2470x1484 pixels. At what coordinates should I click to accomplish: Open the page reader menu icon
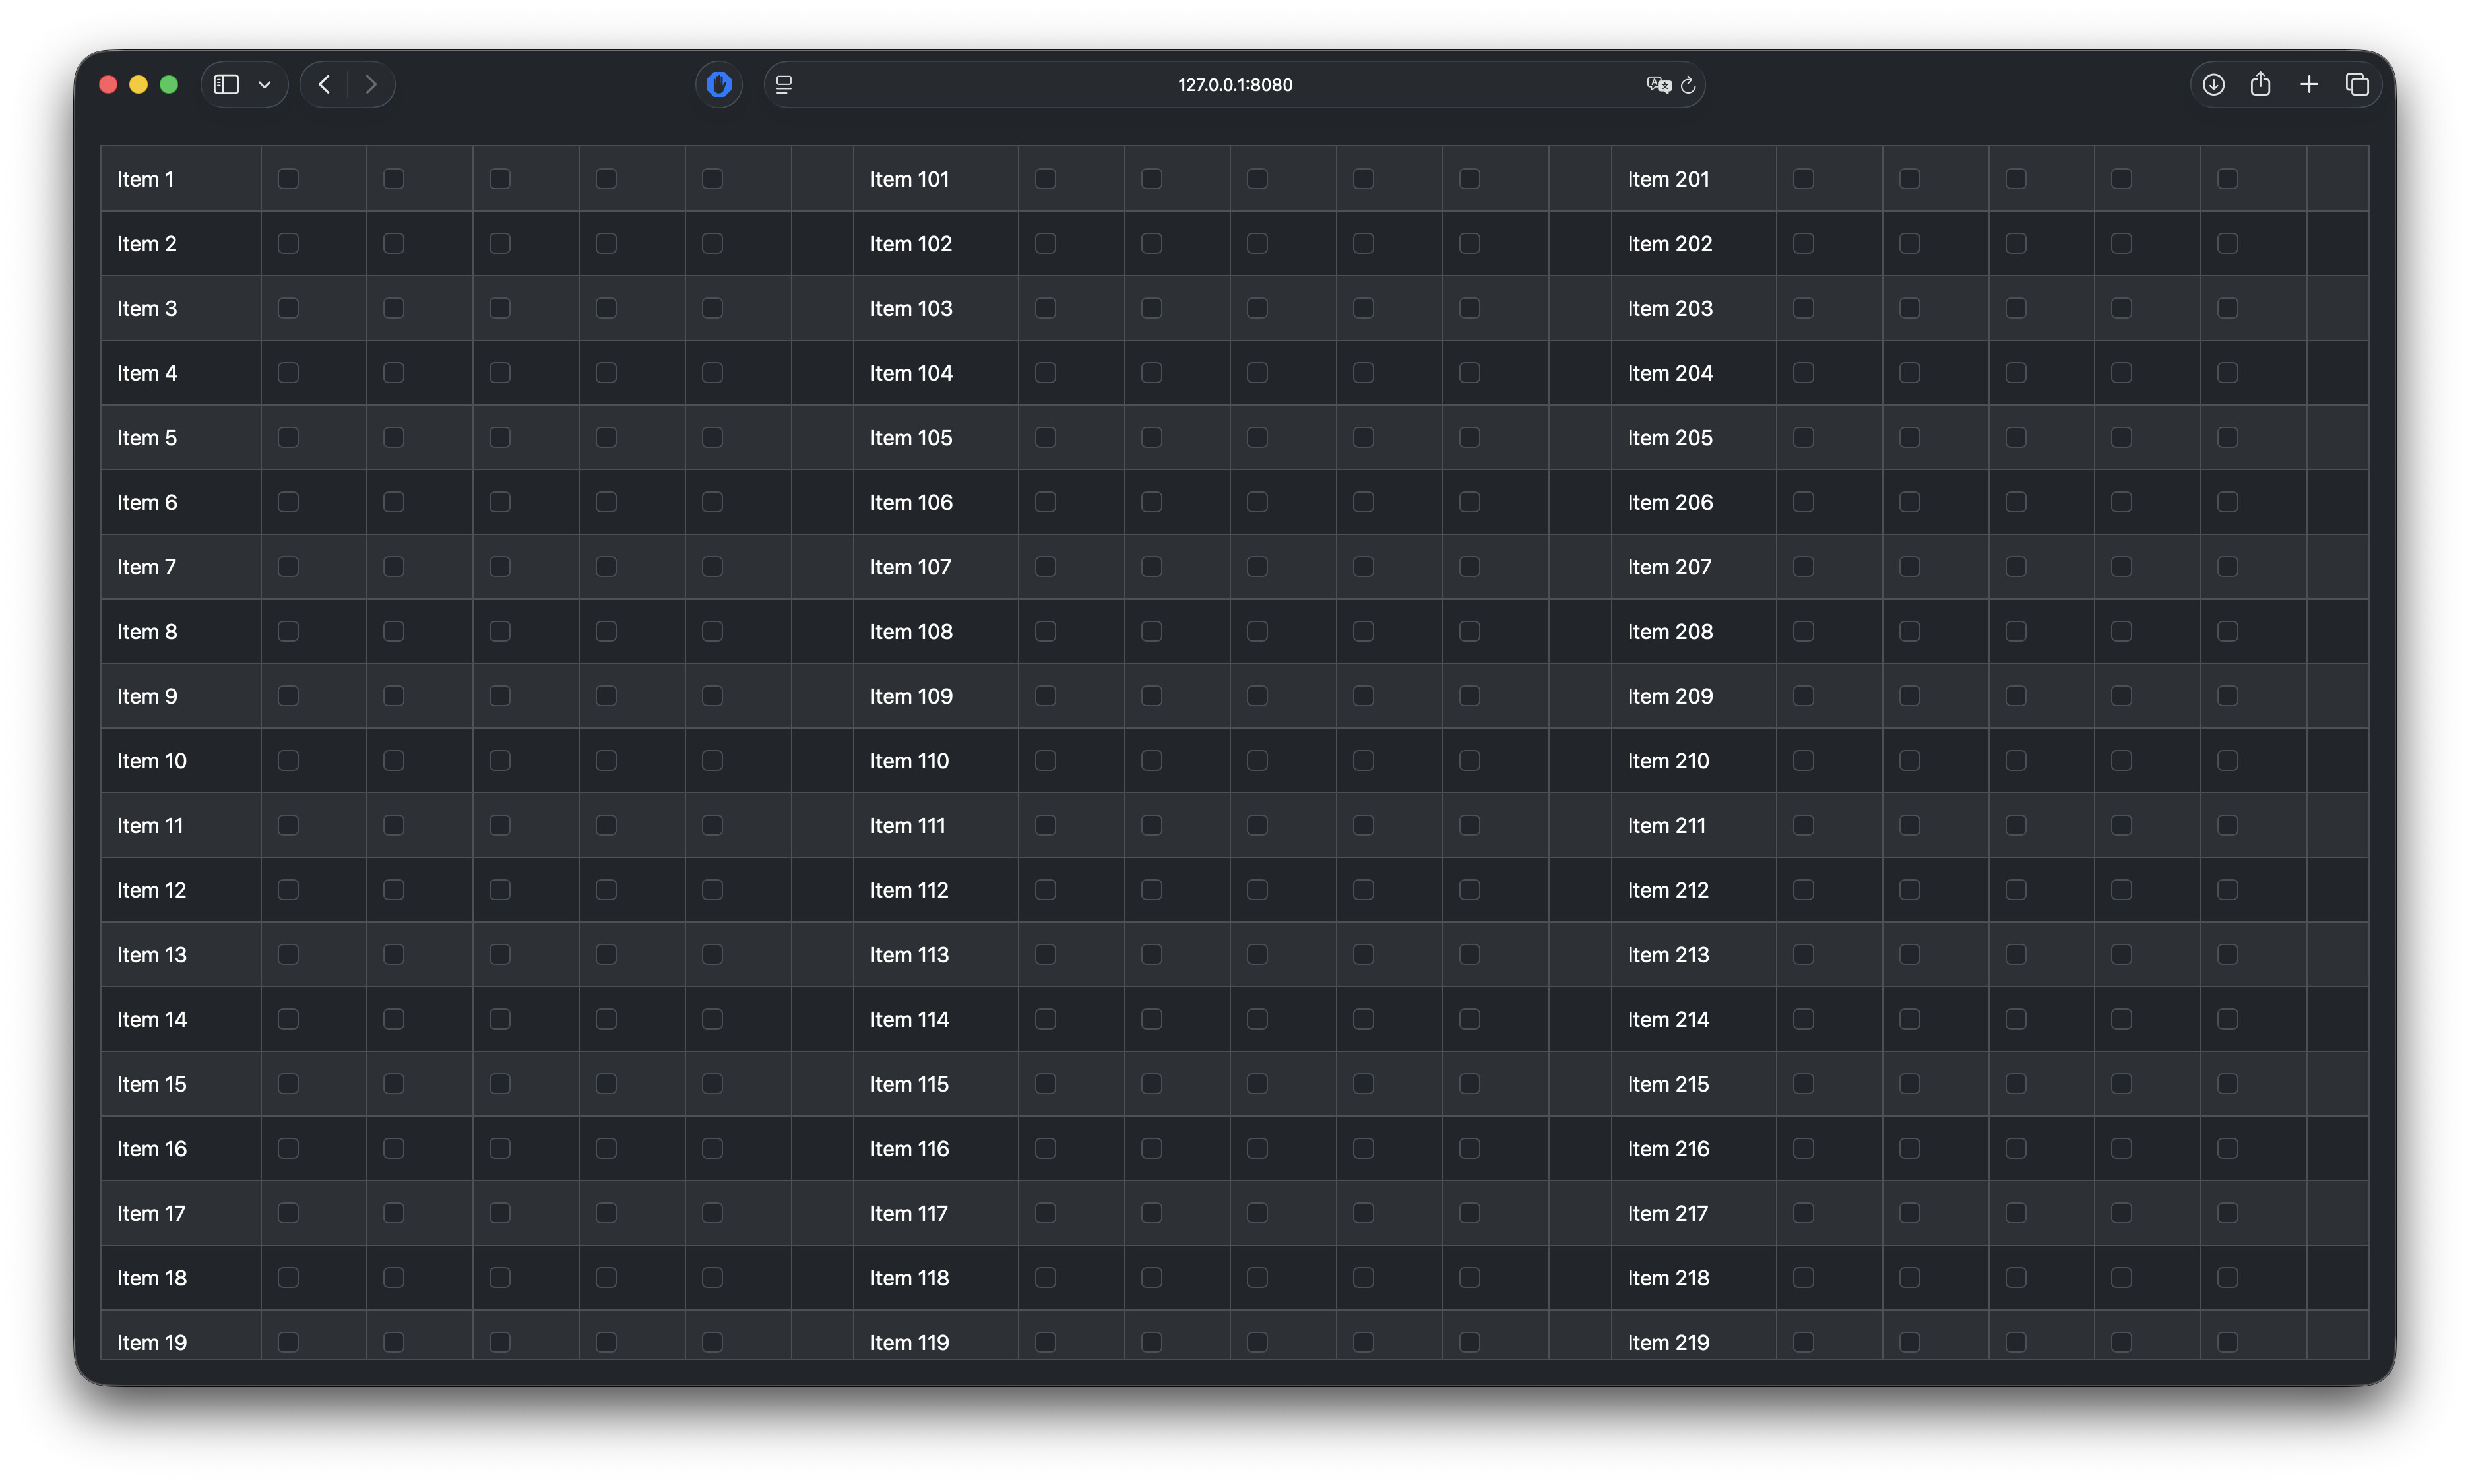pyautogui.click(x=784, y=85)
